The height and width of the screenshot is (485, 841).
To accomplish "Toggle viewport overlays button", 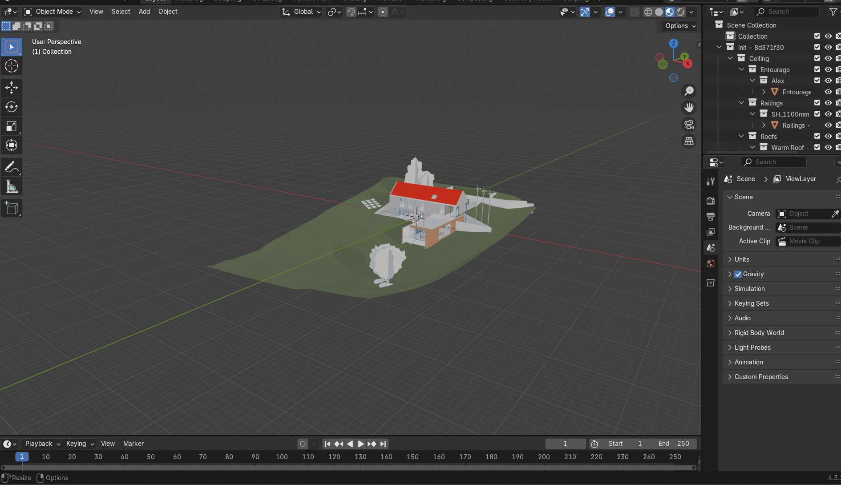I will 610,12.
